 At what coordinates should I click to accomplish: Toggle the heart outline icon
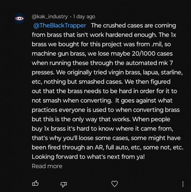point(114,183)
